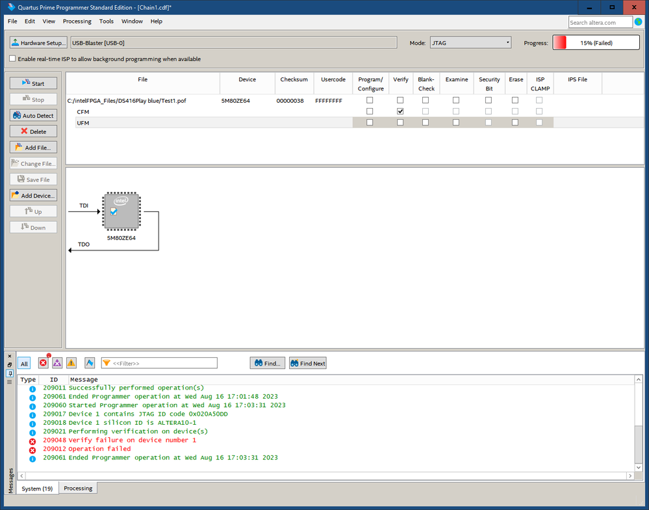Open the Processing menu
This screenshot has height=510, width=649.
77,21
